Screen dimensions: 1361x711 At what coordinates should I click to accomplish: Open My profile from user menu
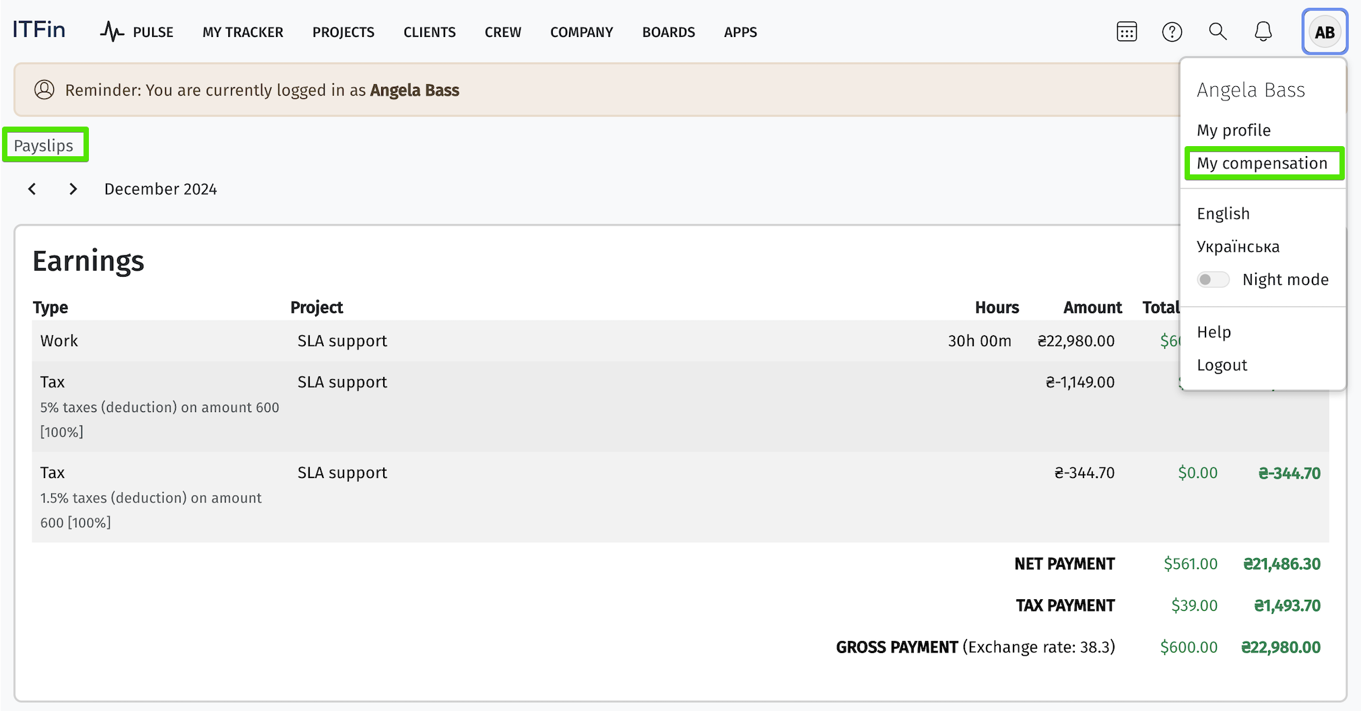(1234, 130)
